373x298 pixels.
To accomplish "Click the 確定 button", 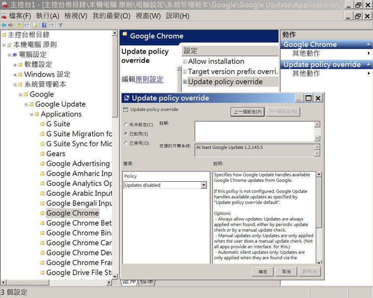I will [262, 272].
